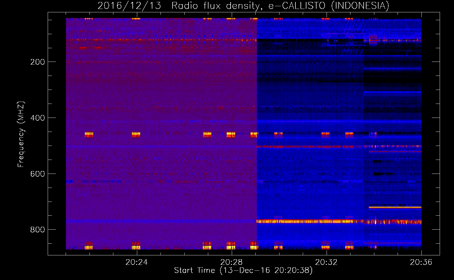
Task: Click the 400 frequency tick label
Action: (37, 118)
